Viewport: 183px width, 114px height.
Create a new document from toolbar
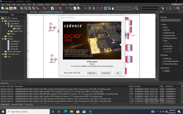click(3, 8)
